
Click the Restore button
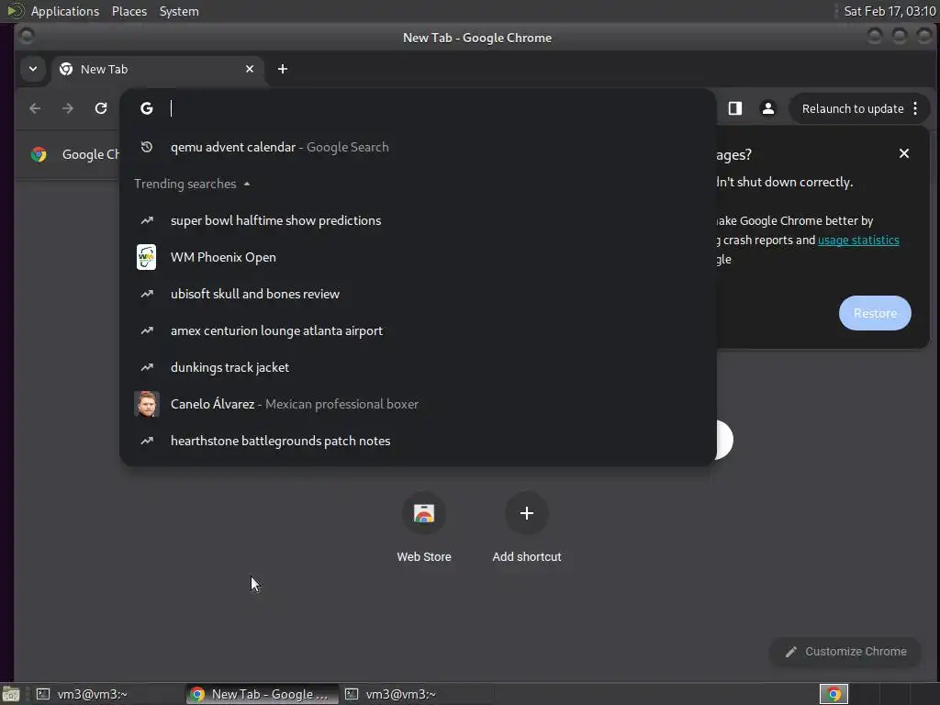(x=875, y=313)
